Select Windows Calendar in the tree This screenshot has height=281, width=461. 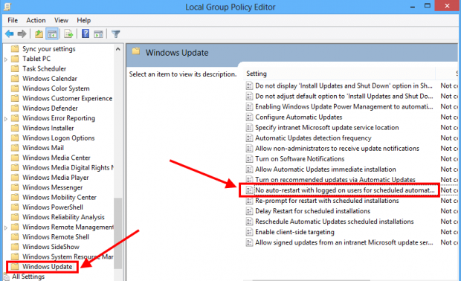coord(50,79)
